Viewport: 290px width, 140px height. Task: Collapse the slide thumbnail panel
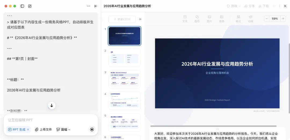pos(140,19)
